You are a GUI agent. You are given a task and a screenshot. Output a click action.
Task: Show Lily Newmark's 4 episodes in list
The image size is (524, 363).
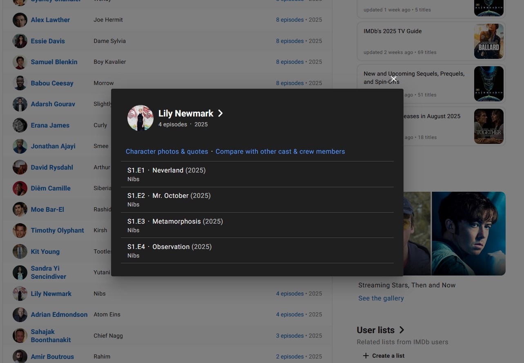tap(290, 294)
